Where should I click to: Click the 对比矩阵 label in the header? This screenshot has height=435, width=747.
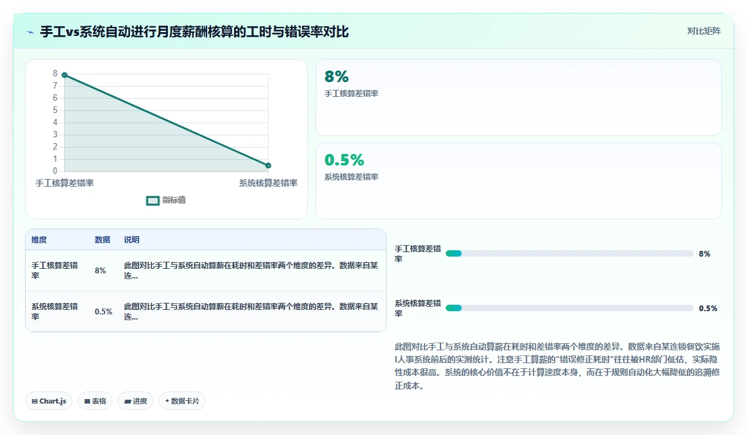point(703,31)
